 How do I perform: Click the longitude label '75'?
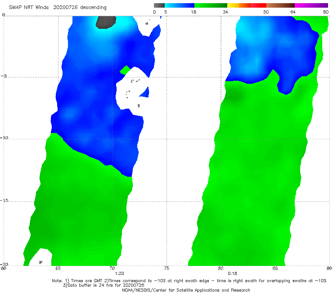coord(166,268)
